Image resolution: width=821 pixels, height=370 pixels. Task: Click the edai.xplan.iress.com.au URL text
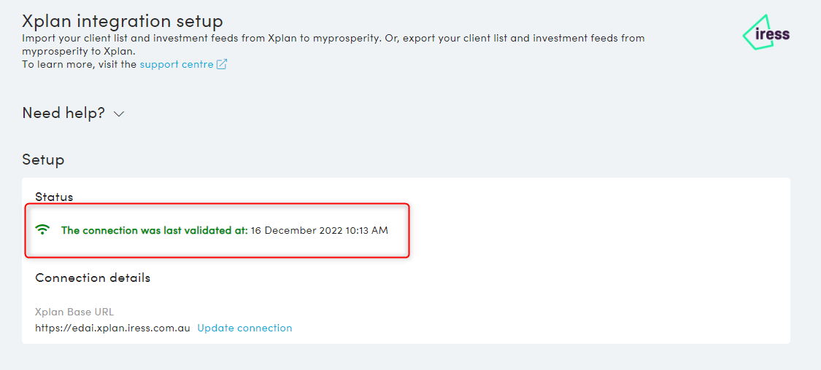[x=112, y=328]
